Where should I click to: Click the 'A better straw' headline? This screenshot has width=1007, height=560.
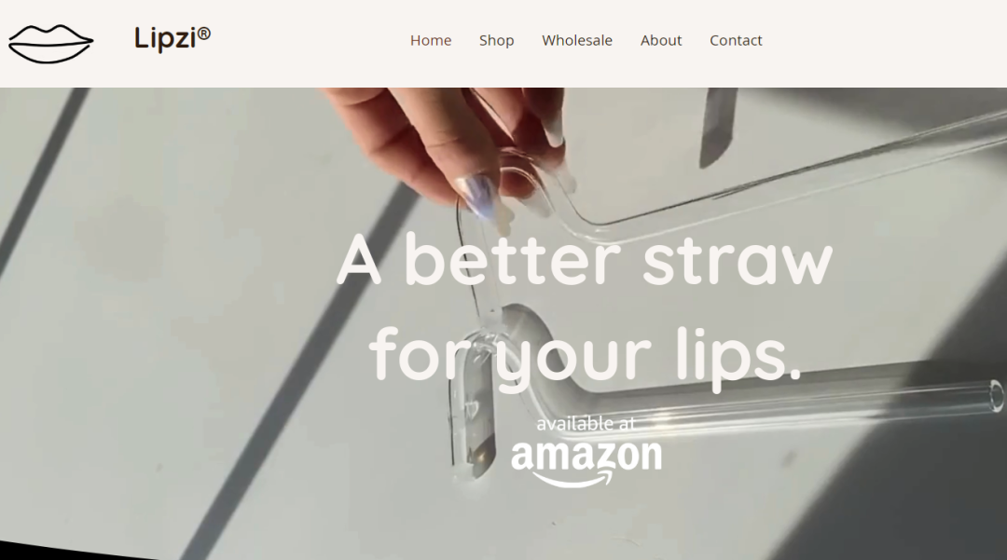pos(585,259)
